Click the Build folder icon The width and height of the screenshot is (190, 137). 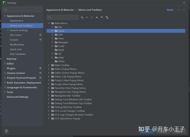[56, 50]
